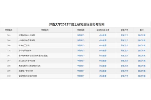View 点击查看 catalog for institute 308

[x=103, y=66]
